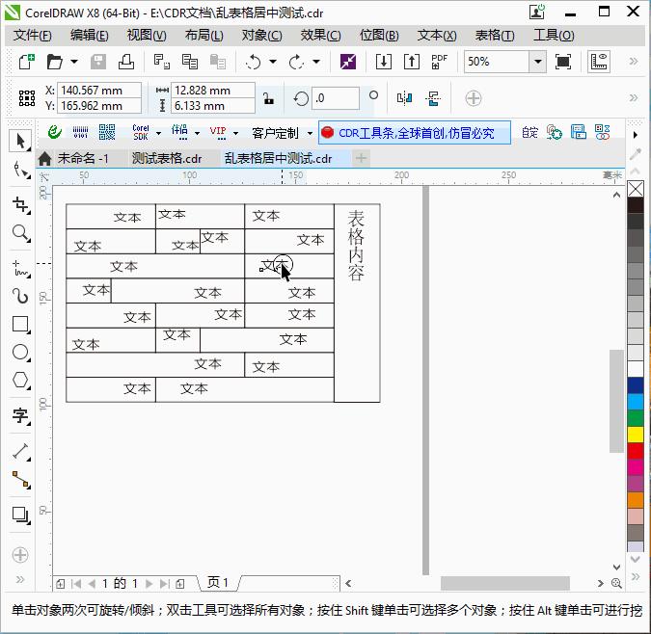651x634 pixels.
Task: Expand the Redo history dropdown
Action: 316,62
